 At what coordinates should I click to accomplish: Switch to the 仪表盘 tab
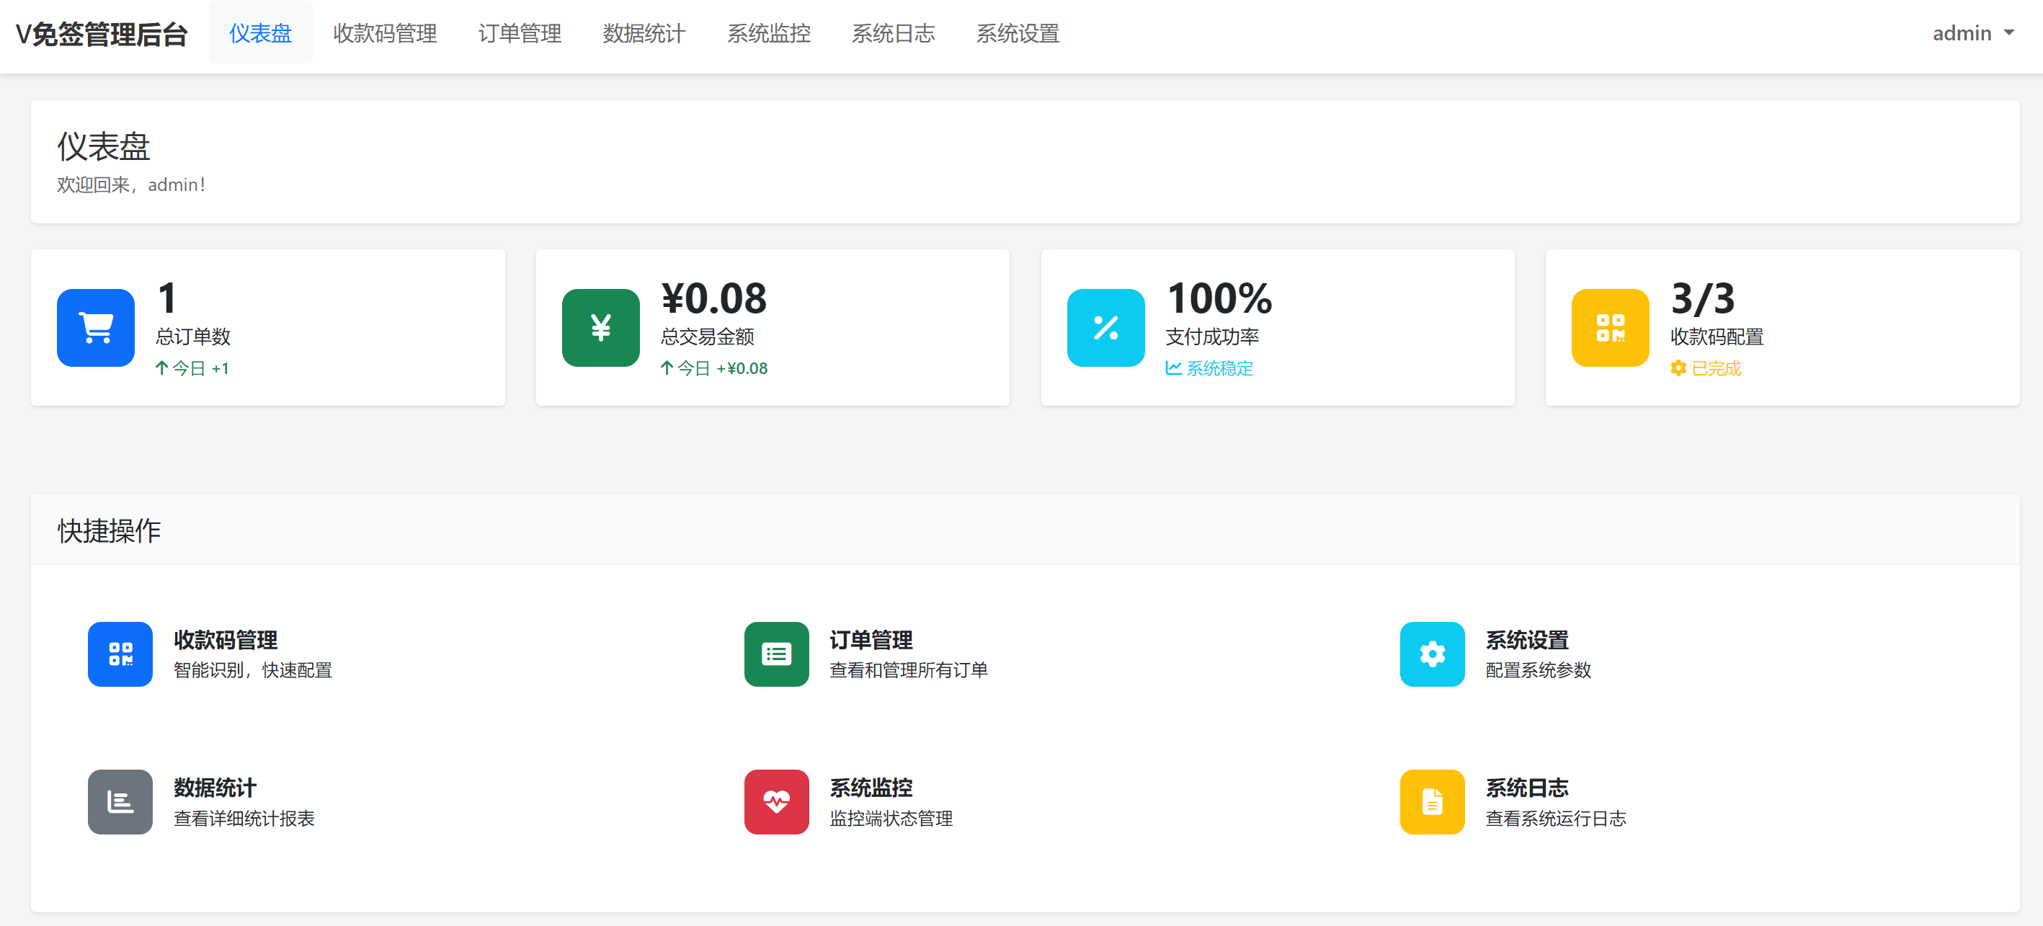(261, 33)
